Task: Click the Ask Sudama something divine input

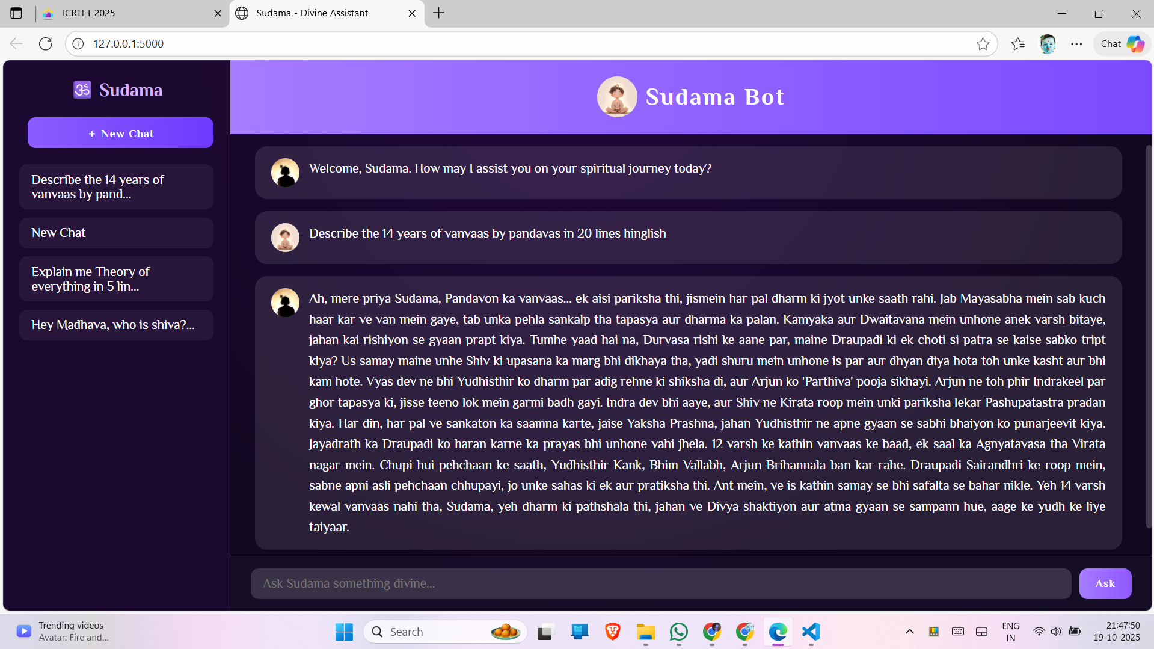Action: click(660, 583)
